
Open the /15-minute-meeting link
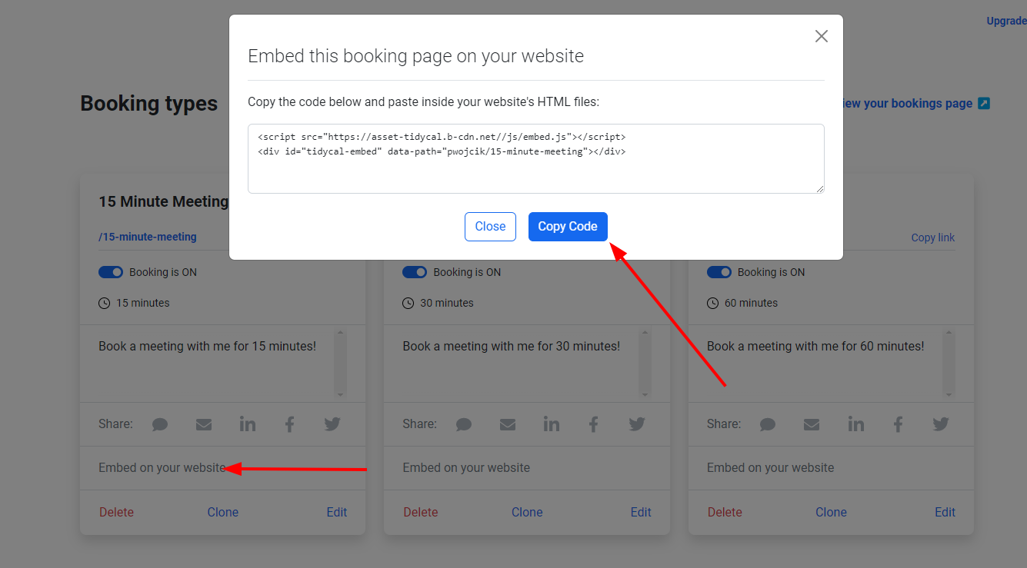[148, 237]
